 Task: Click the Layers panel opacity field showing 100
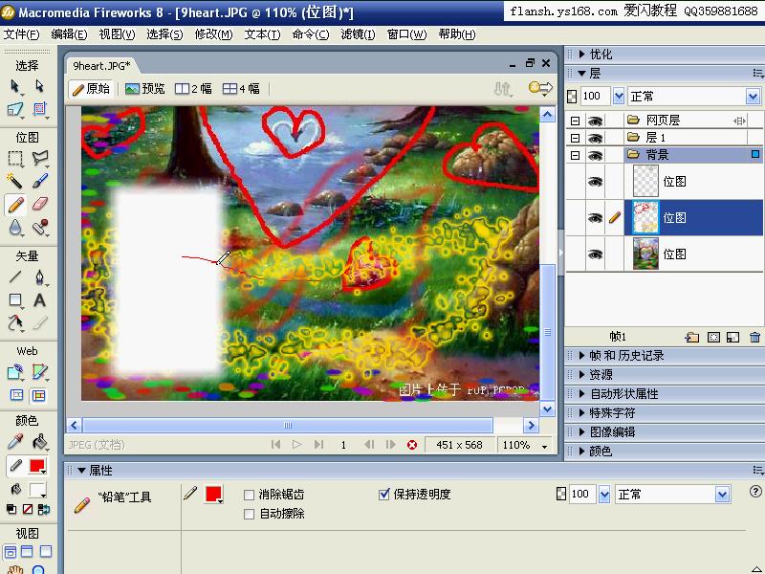coord(595,97)
